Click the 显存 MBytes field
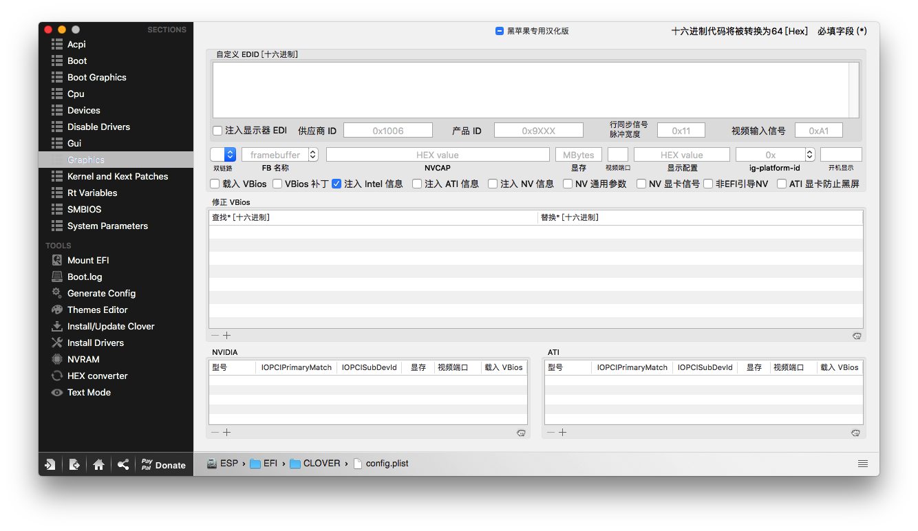The height and width of the screenshot is (531, 918). (579, 155)
